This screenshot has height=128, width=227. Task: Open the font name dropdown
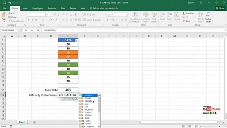[44, 15]
